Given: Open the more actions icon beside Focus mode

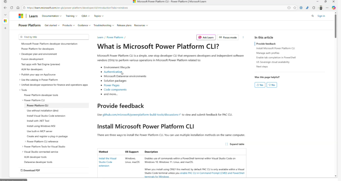Looking at the screenshot, I should pos(243,37).
